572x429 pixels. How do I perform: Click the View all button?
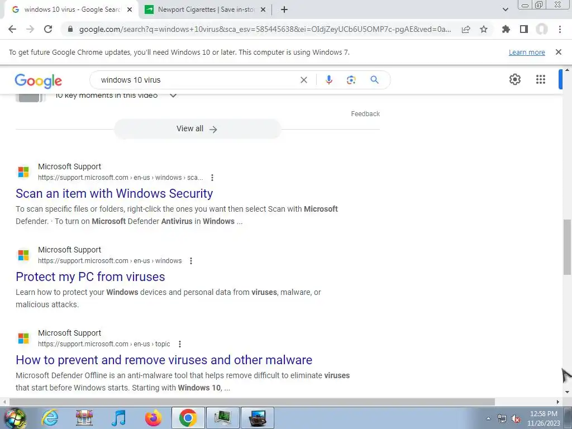tap(197, 129)
